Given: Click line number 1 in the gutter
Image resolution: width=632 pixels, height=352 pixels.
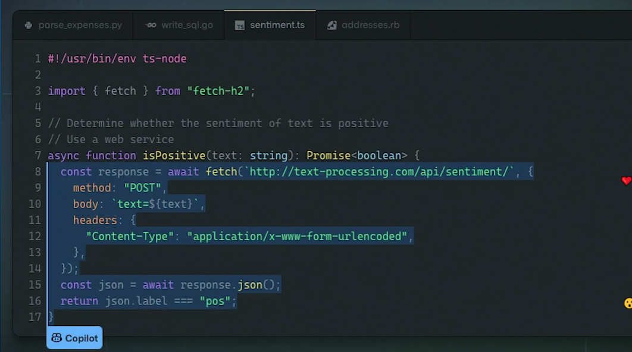Looking at the screenshot, I should [38, 59].
